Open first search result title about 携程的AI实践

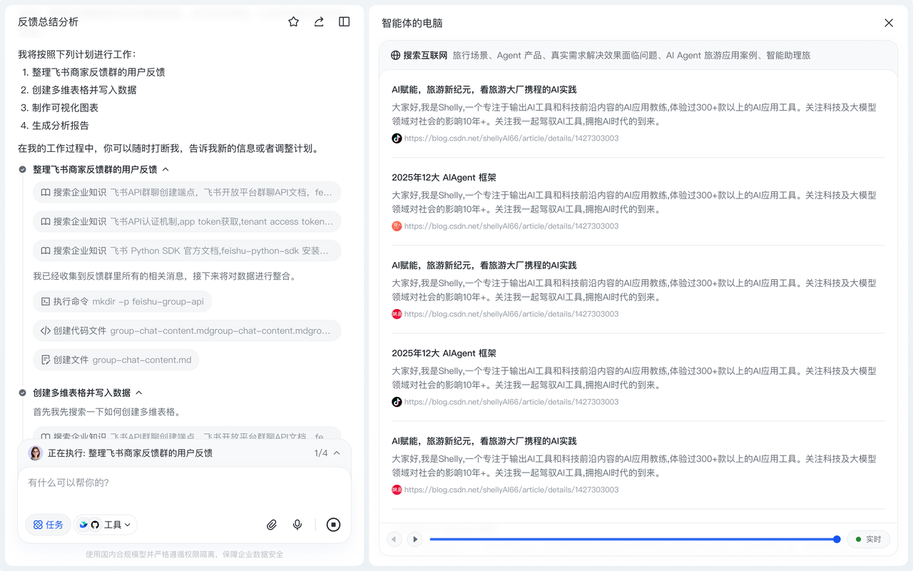coord(484,90)
